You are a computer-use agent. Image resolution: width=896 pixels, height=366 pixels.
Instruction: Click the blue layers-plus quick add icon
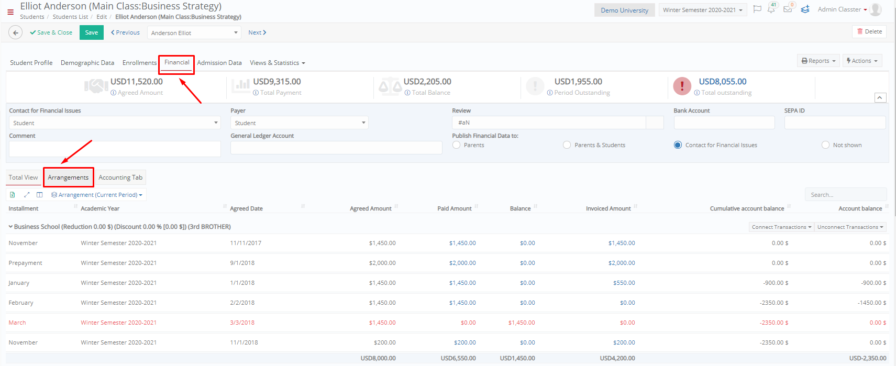(x=805, y=9)
